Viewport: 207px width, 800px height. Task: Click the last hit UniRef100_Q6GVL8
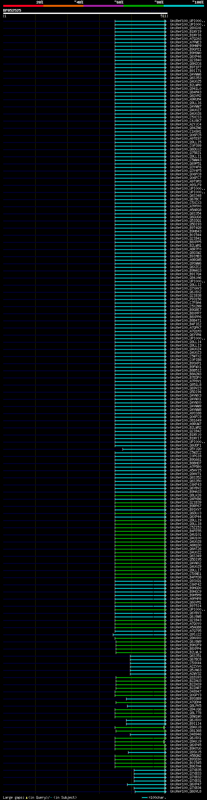click(186, 792)
